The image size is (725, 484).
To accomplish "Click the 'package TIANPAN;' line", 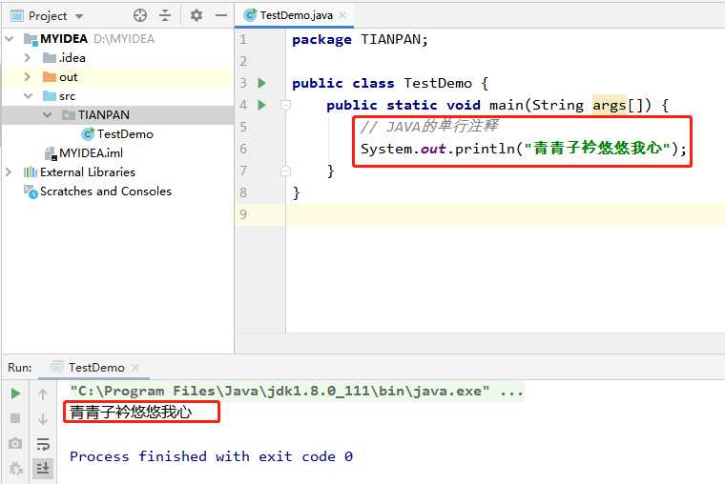I will pos(361,40).
